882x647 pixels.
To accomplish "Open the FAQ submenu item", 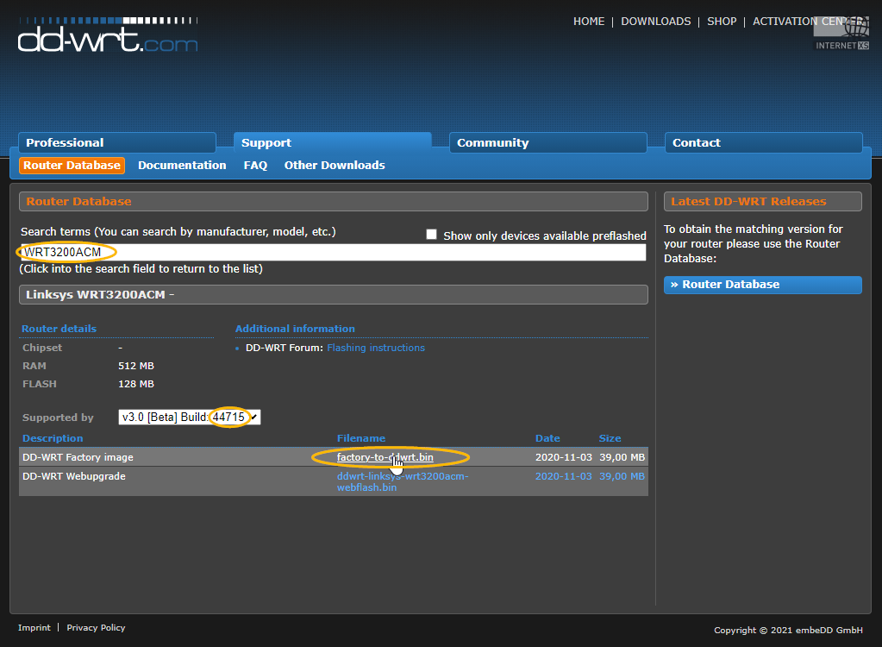I will pos(255,166).
